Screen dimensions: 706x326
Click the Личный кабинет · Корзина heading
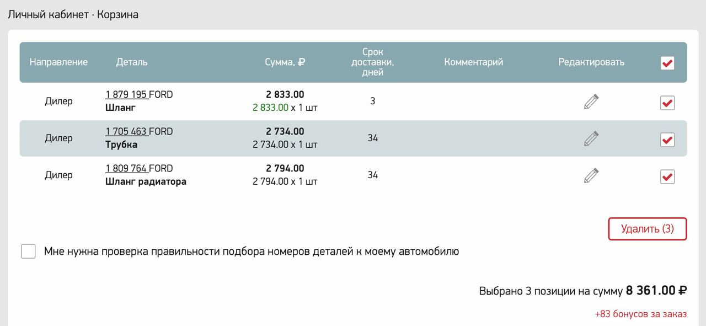(x=73, y=15)
